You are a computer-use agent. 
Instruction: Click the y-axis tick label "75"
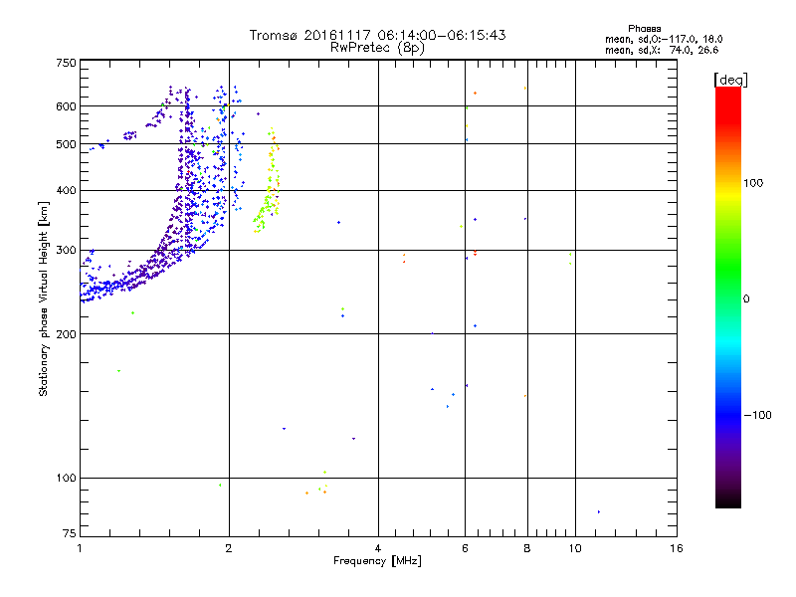(70, 533)
